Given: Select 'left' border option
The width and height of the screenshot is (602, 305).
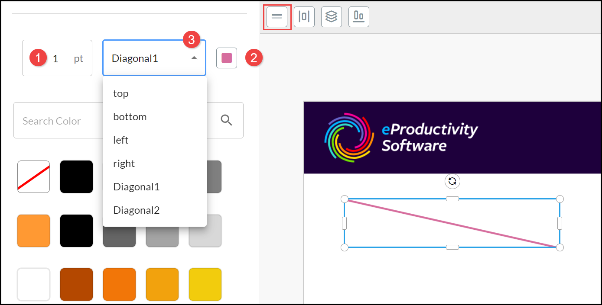Looking at the screenshot, I should 121,140.
